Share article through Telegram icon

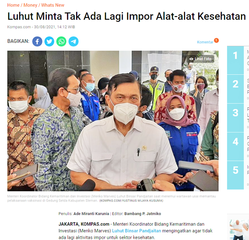(73, 41)
